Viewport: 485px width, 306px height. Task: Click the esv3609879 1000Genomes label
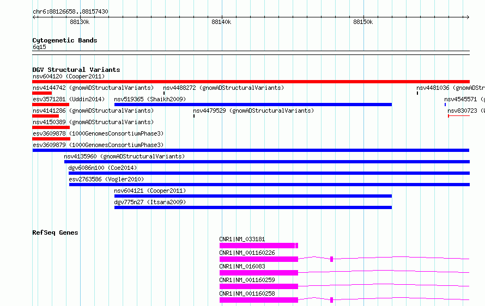tap(98, 145)
